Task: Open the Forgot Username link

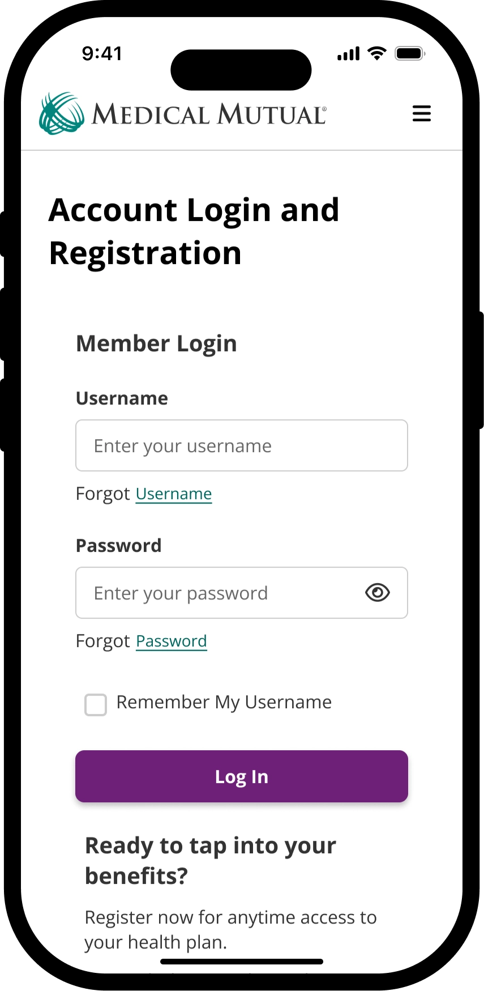Action: tap(174, 494)
